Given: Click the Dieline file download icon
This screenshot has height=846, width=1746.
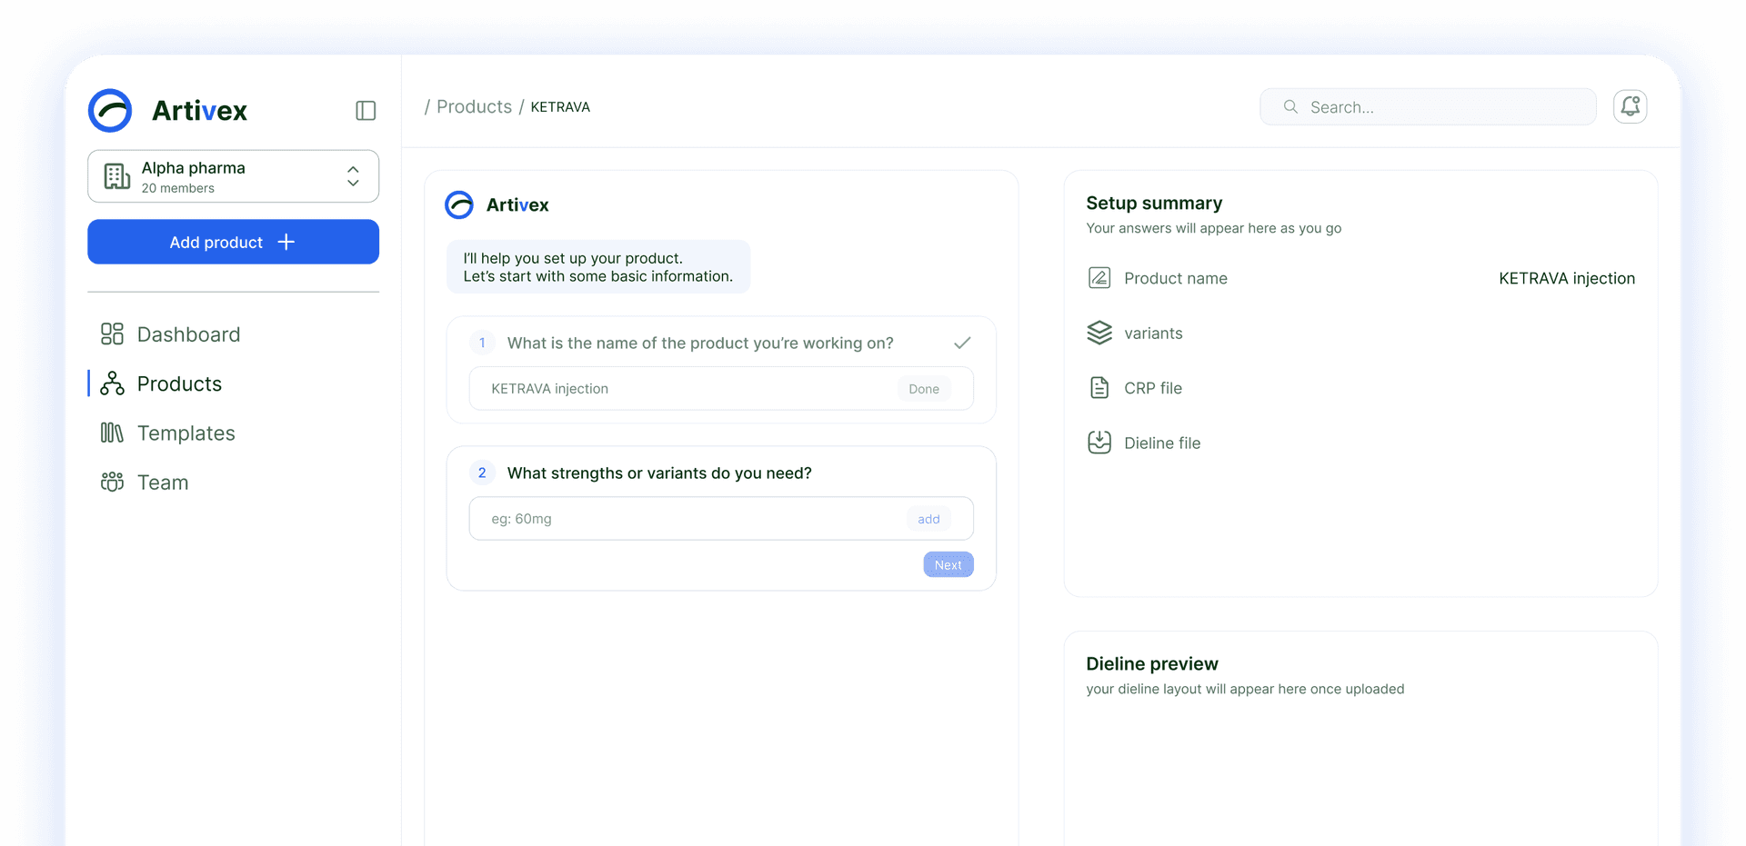Looking at the screenshot, I should (1099, 443).
